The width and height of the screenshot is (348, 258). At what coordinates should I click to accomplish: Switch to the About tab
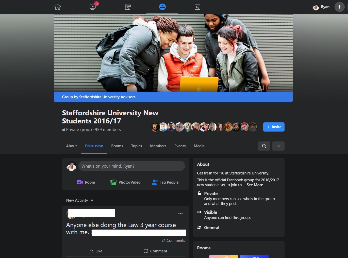(71, 146)
